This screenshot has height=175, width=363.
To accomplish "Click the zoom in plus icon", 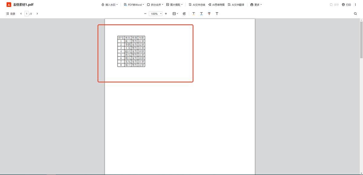I will click(x=166, y=14).
